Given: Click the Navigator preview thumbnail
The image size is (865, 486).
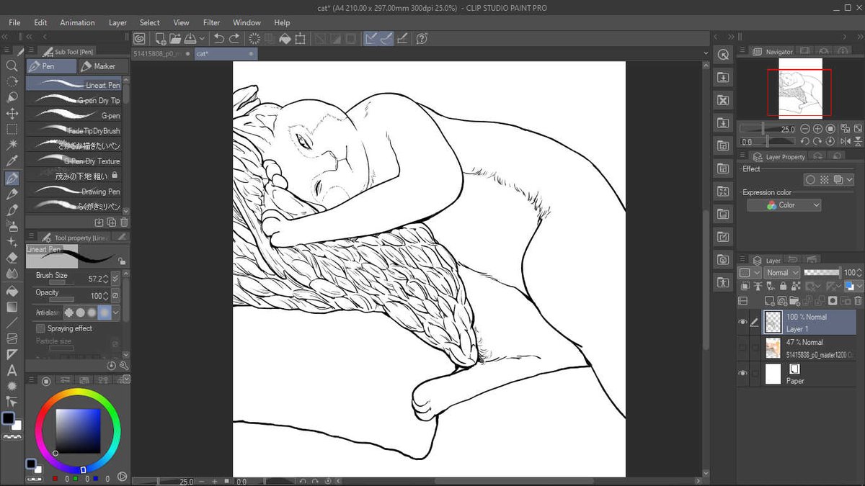Looking at the screenshot, I should 800,88.
